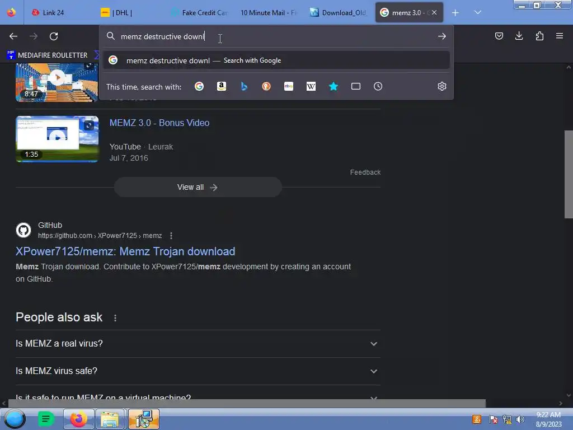Open the Downloads panel
The image size is (573, 430).
click(519, 36)
